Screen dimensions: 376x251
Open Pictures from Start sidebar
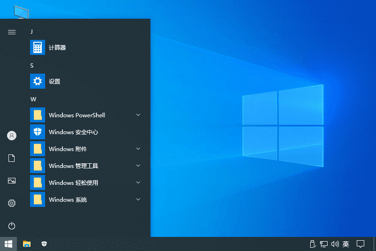click(x=12, y=181)
